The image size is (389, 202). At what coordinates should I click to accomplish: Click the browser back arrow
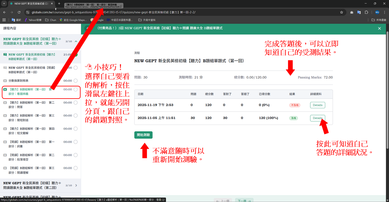click(x=4, y=12)
